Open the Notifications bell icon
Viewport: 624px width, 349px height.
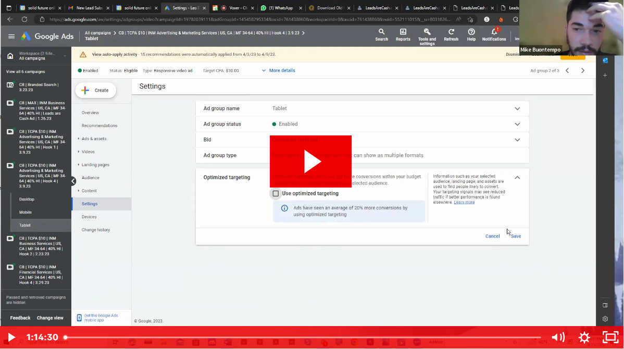click(x=494, y=32)
